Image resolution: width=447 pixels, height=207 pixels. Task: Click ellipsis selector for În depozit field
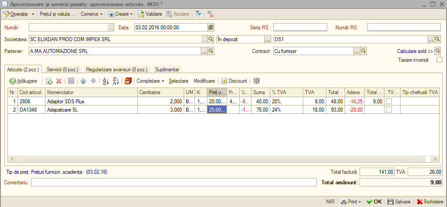pyautogui.click(x=267, y=39)
